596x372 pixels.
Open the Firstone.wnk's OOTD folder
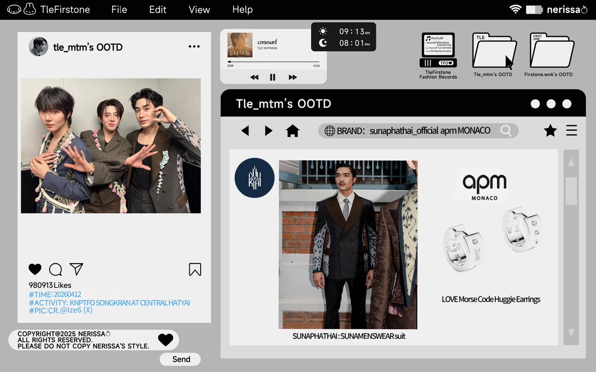pyautogui.click(x=548, y=55)
